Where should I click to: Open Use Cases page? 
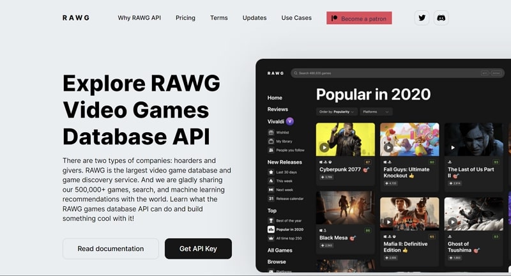point(296,18)
